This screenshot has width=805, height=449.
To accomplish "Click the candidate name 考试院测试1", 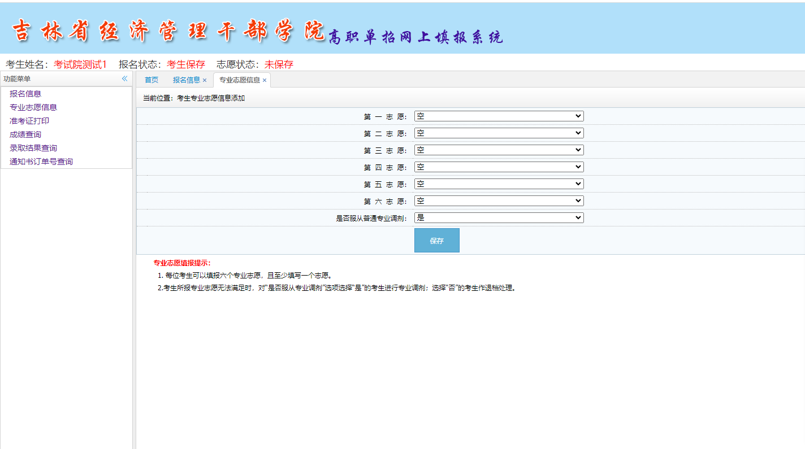I will point(80,64).
